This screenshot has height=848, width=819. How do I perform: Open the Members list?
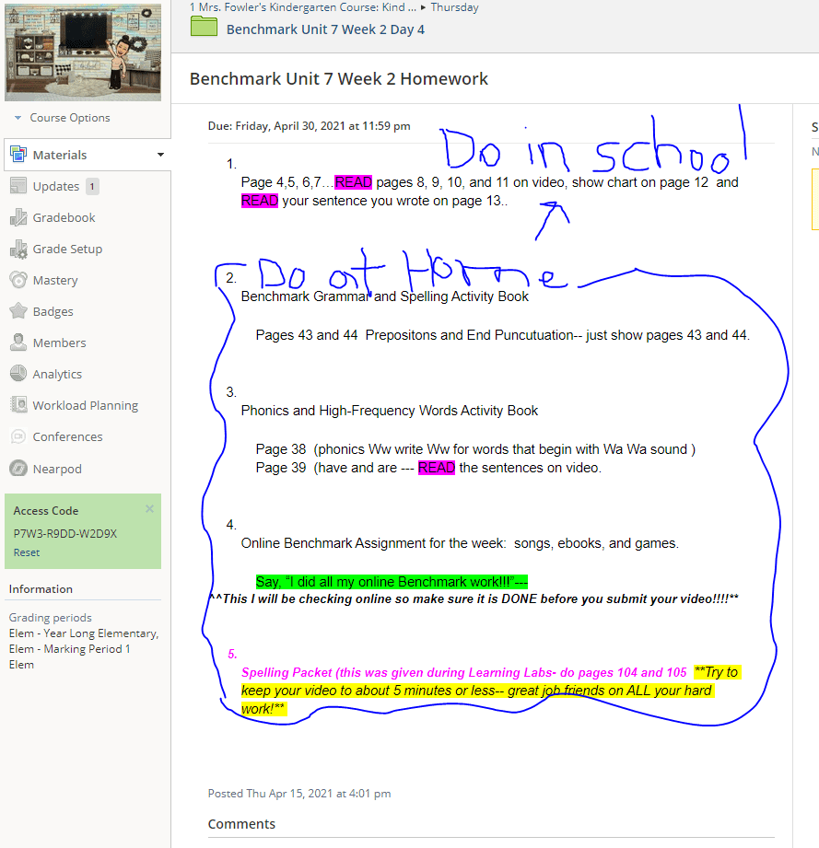[59, 343]
